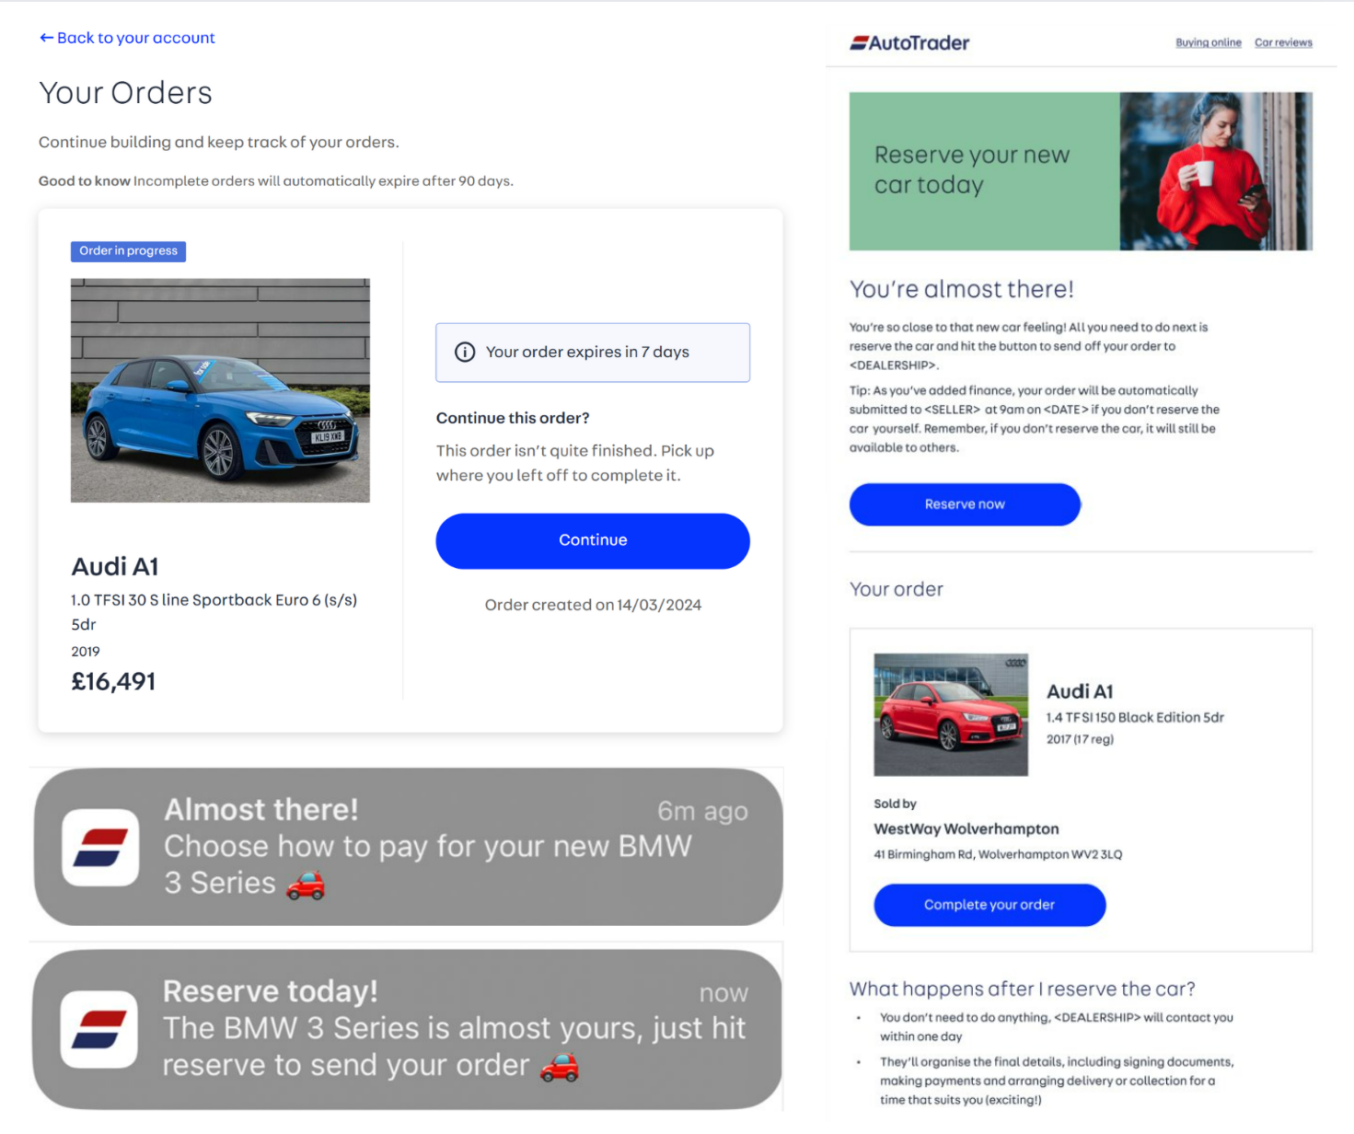Click the Reserve now button
The width and height of the screenshot is (1354, 1134).
click(x=965, y=504)
